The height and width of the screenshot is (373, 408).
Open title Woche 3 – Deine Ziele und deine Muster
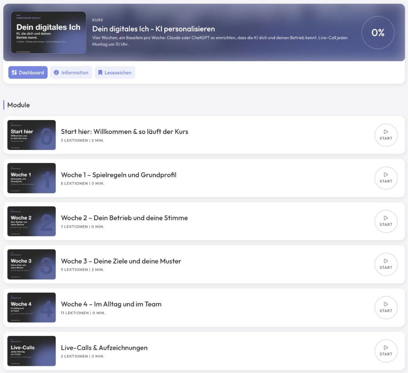point(121,261)
